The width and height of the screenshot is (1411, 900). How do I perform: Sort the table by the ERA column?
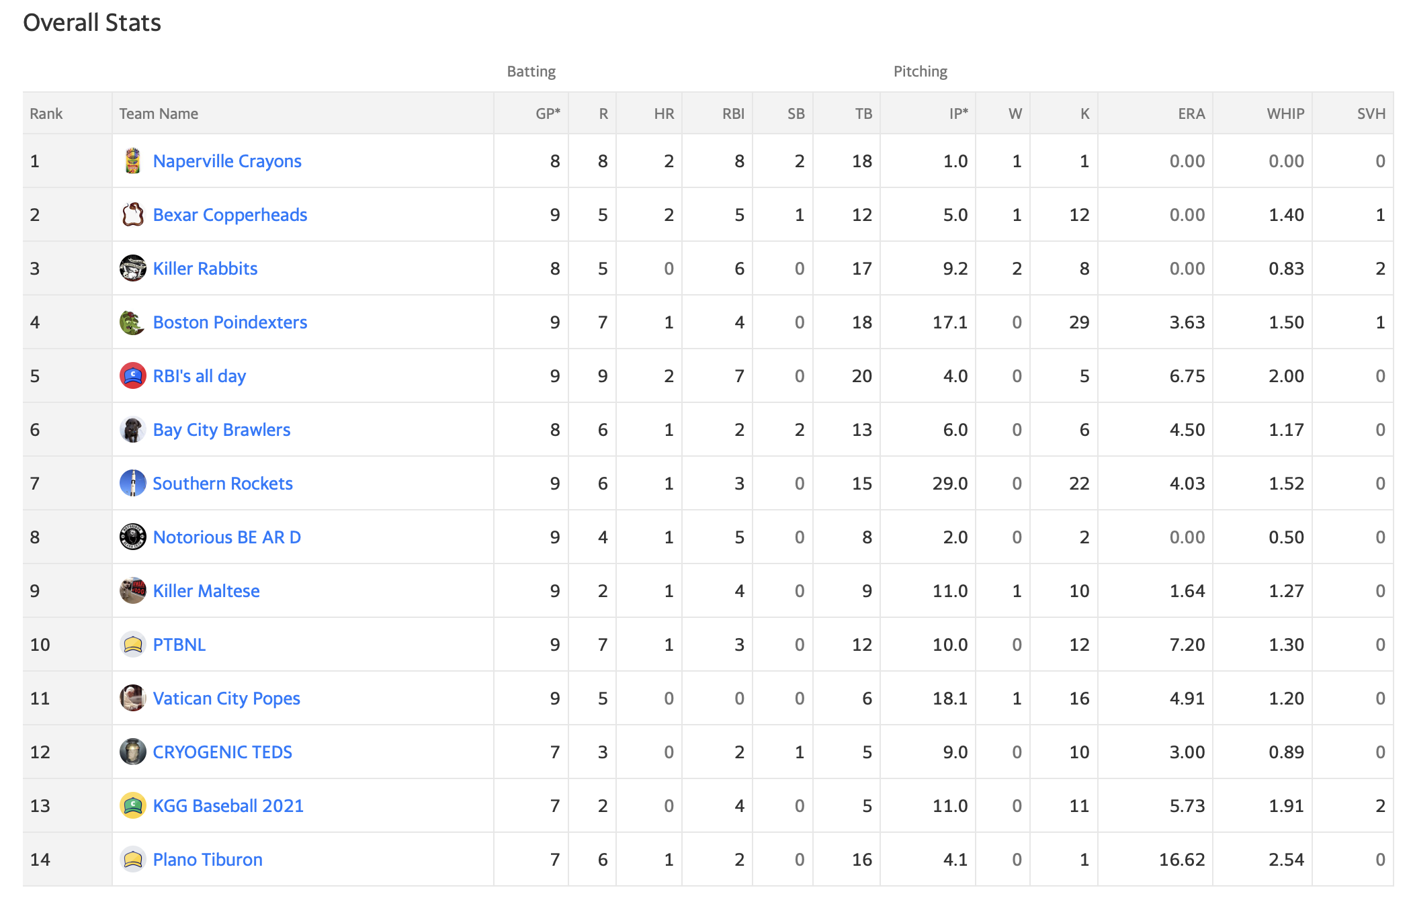[1191, 114]
